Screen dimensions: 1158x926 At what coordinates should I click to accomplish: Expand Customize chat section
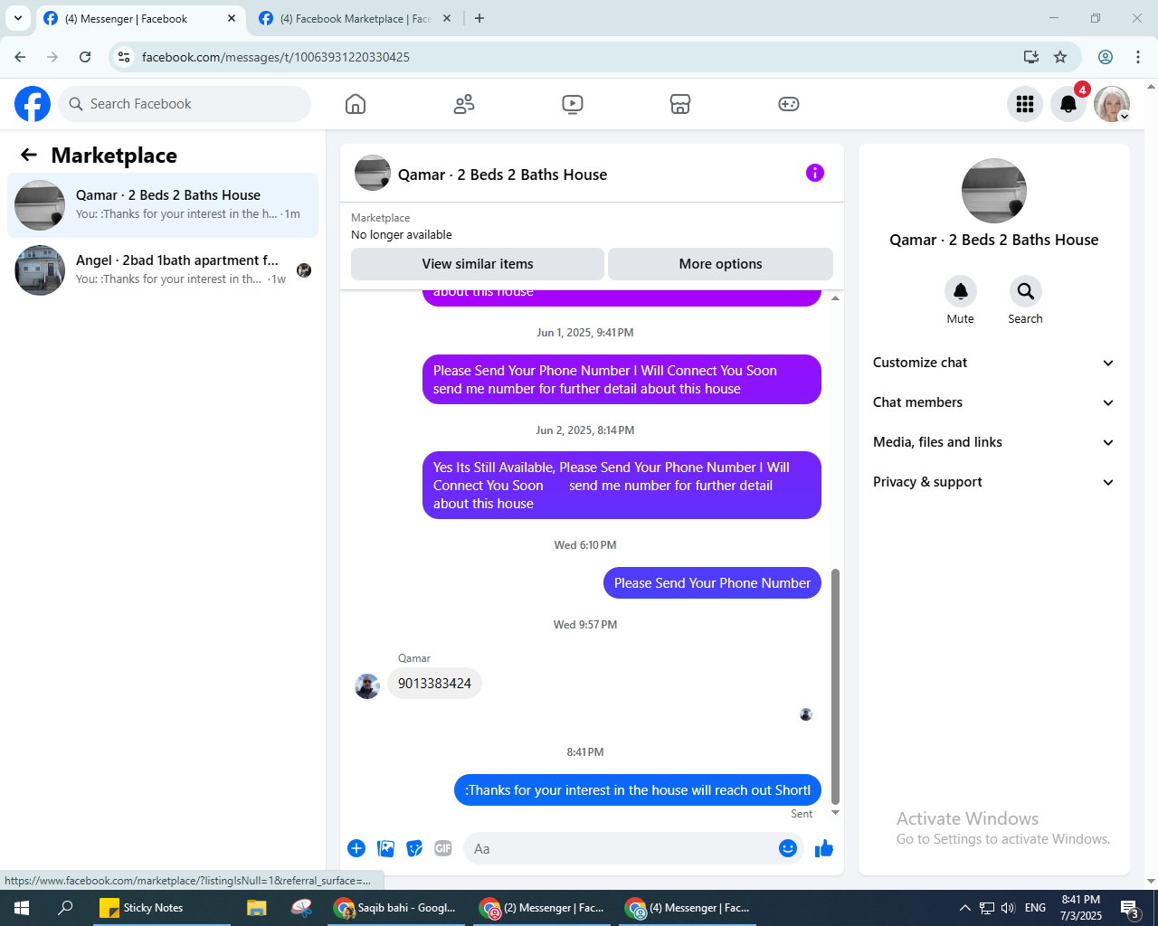[993, 363]
